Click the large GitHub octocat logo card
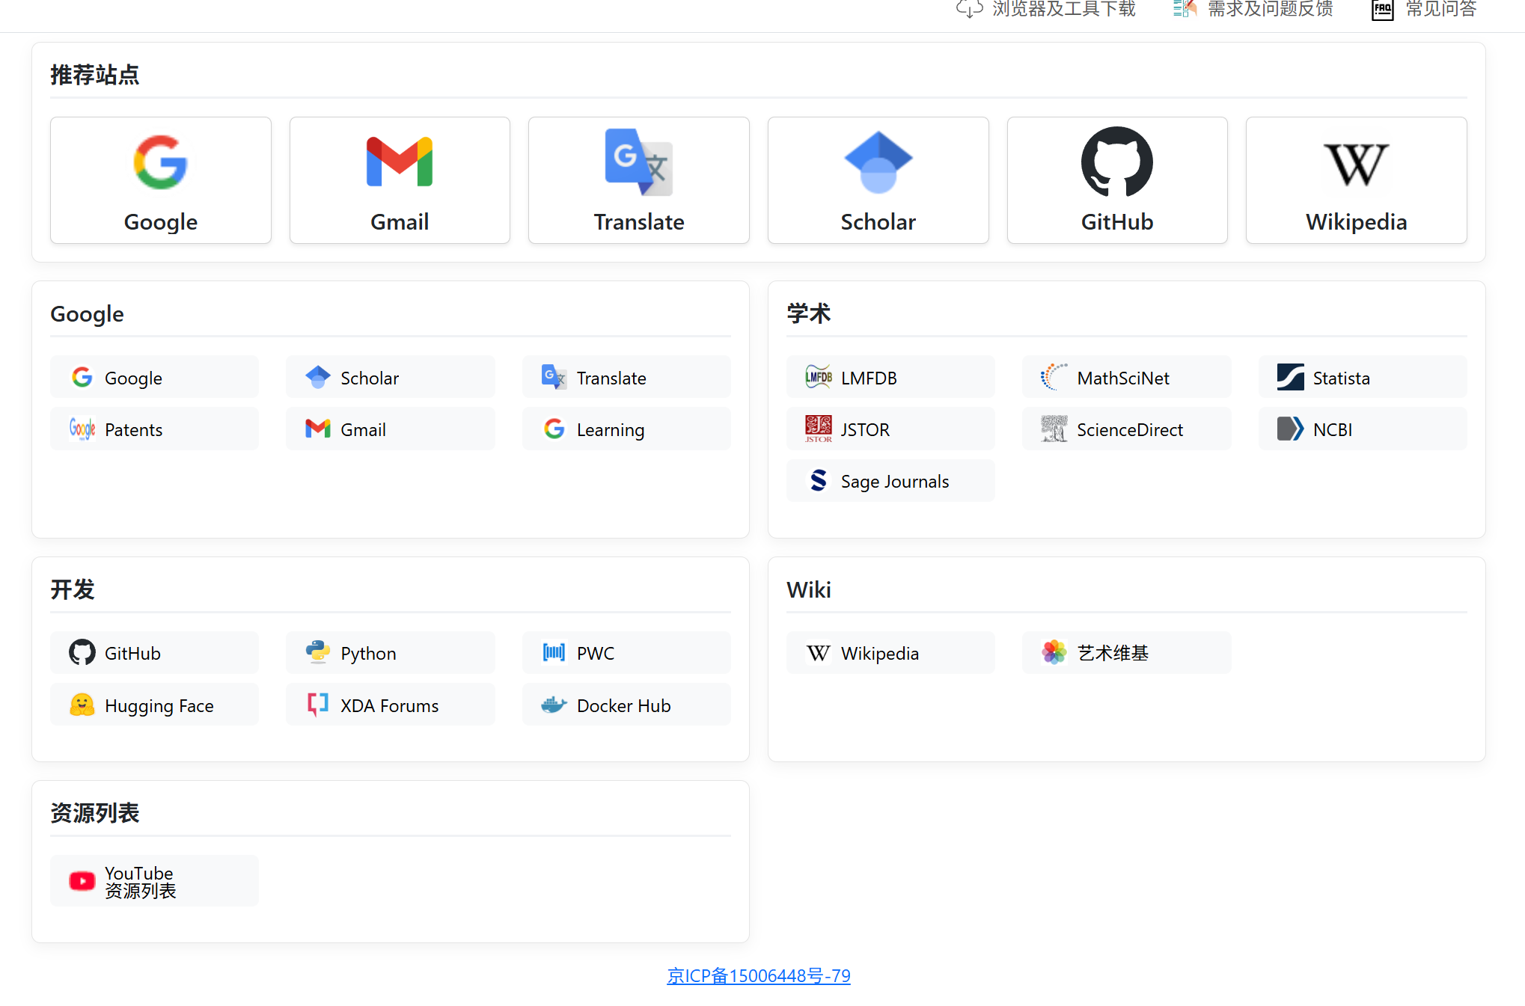1525x1006 pixels. click(1117, 180)
